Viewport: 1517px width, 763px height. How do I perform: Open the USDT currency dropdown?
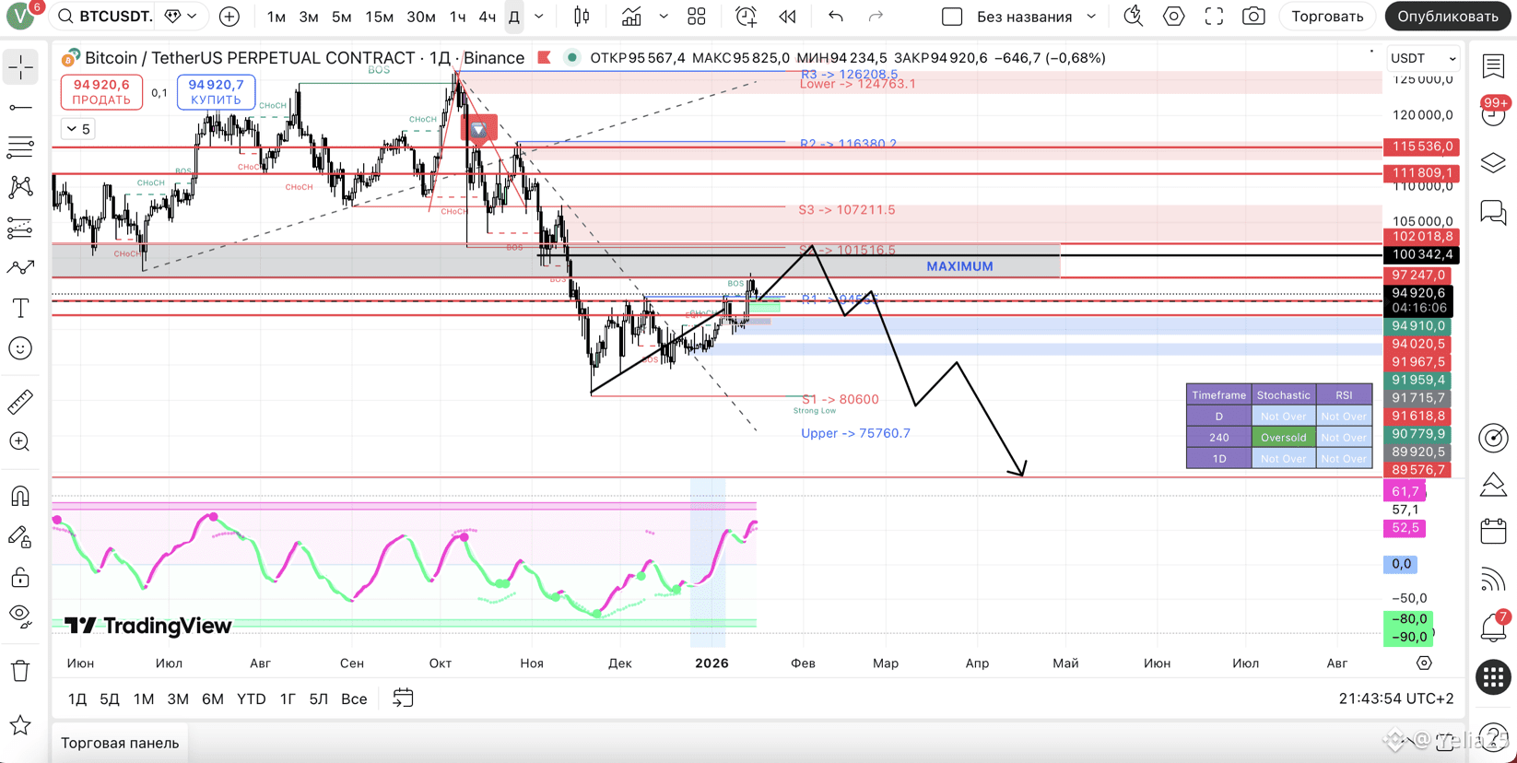[x=1423, y=58]
